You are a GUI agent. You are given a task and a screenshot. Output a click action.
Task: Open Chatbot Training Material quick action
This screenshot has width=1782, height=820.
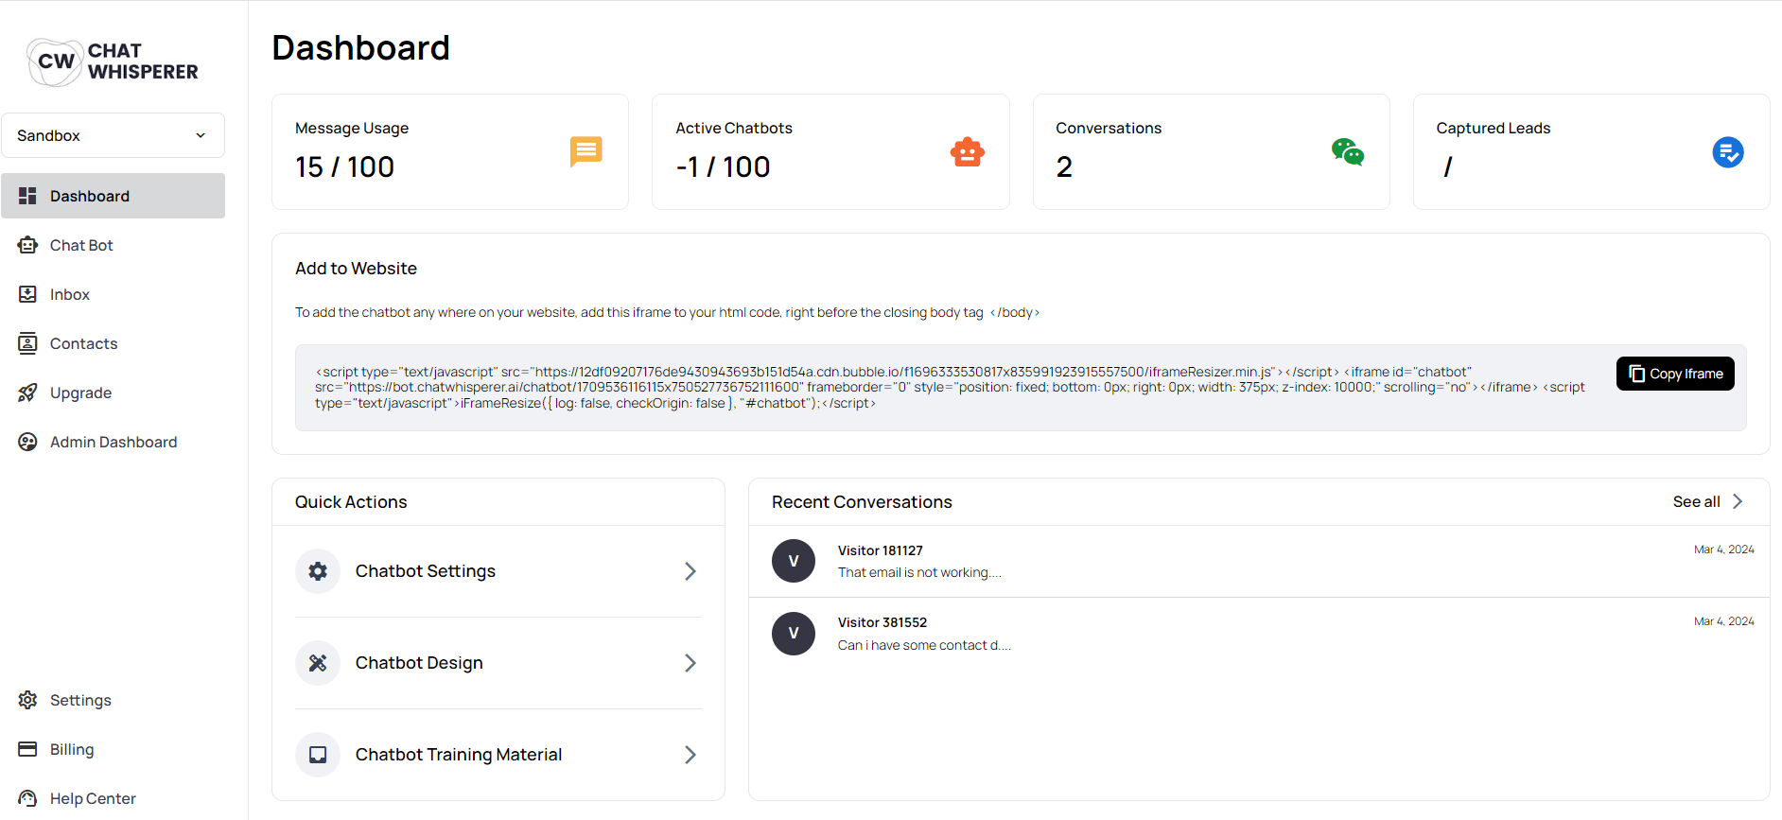pos(458,755)
